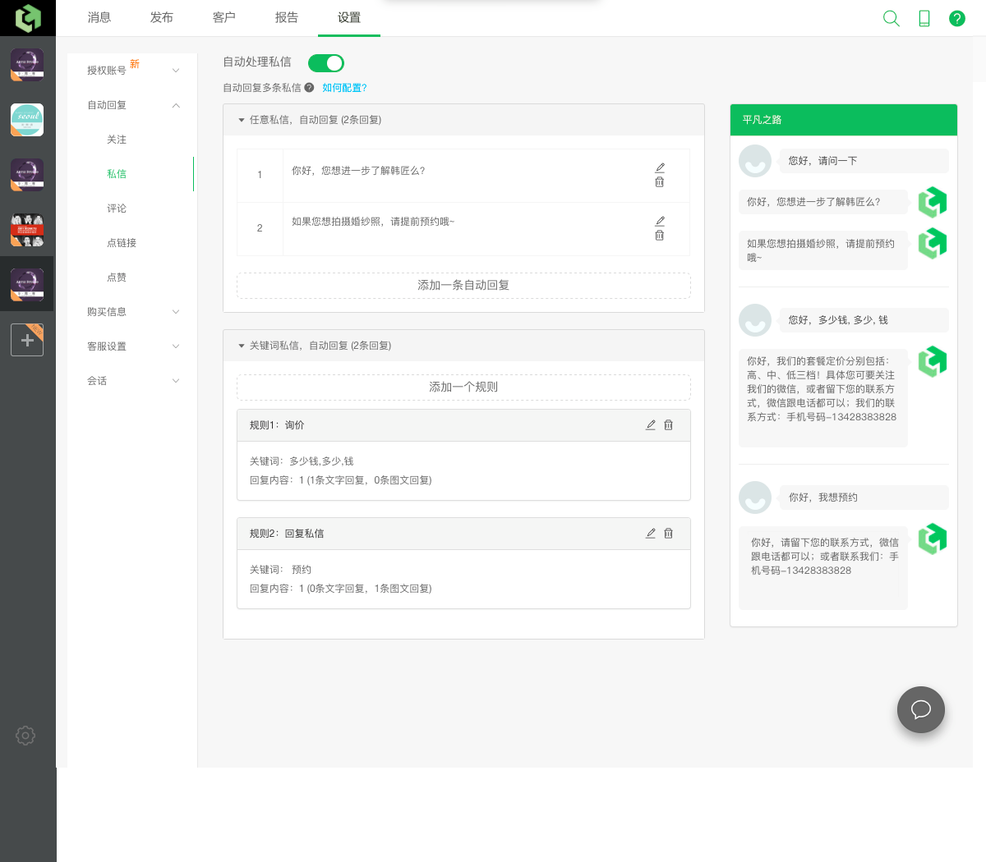
Task: Click the 添加一条自动回复 button
Action: pyautogui.click(x=463, y=285)
